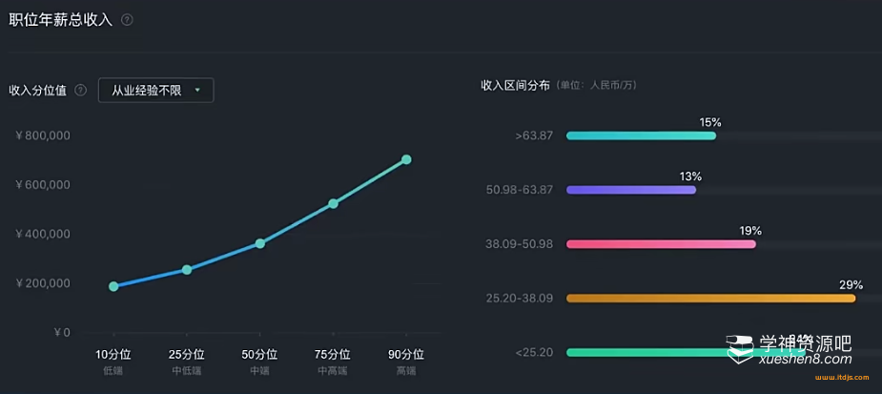The image size is (882, 394).
Task: Click the 25分位 data point on line
Action: pyautogui.click(x=187, y=270)
